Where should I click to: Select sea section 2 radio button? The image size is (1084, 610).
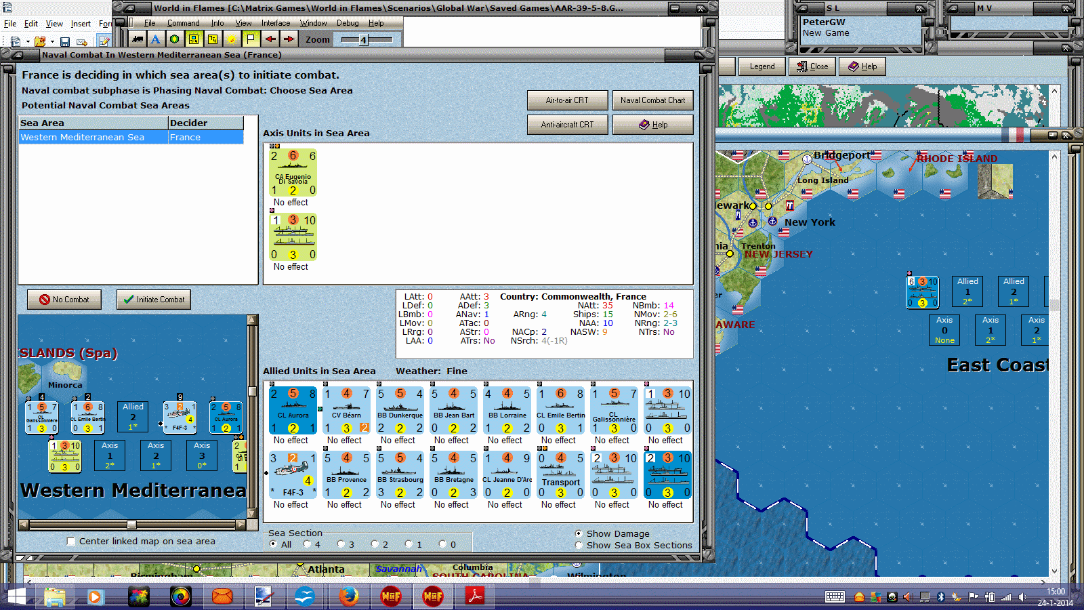(x=375, y=544)
